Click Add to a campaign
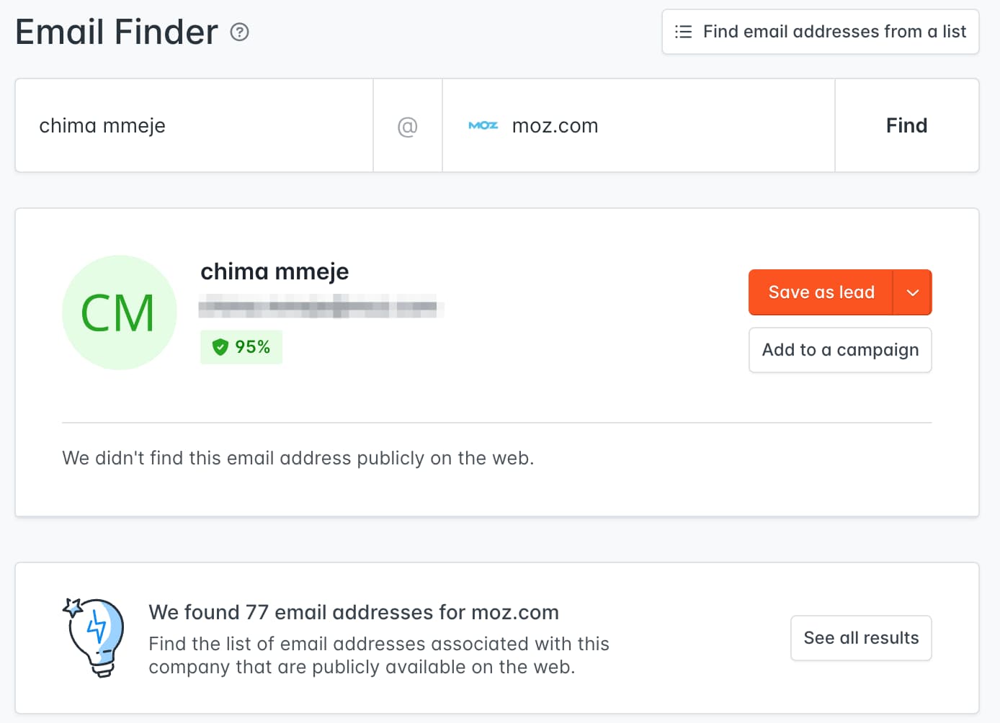This screenshot has height=723, width=1000. click(840, 350)
